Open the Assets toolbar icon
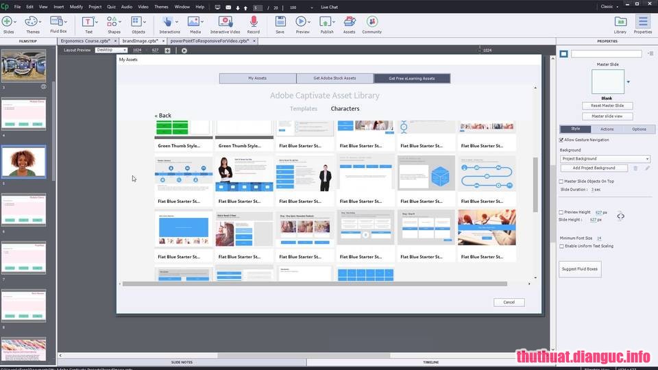This screenshot has width=658, height=370. pyautogui.click(x=349, y=21)
